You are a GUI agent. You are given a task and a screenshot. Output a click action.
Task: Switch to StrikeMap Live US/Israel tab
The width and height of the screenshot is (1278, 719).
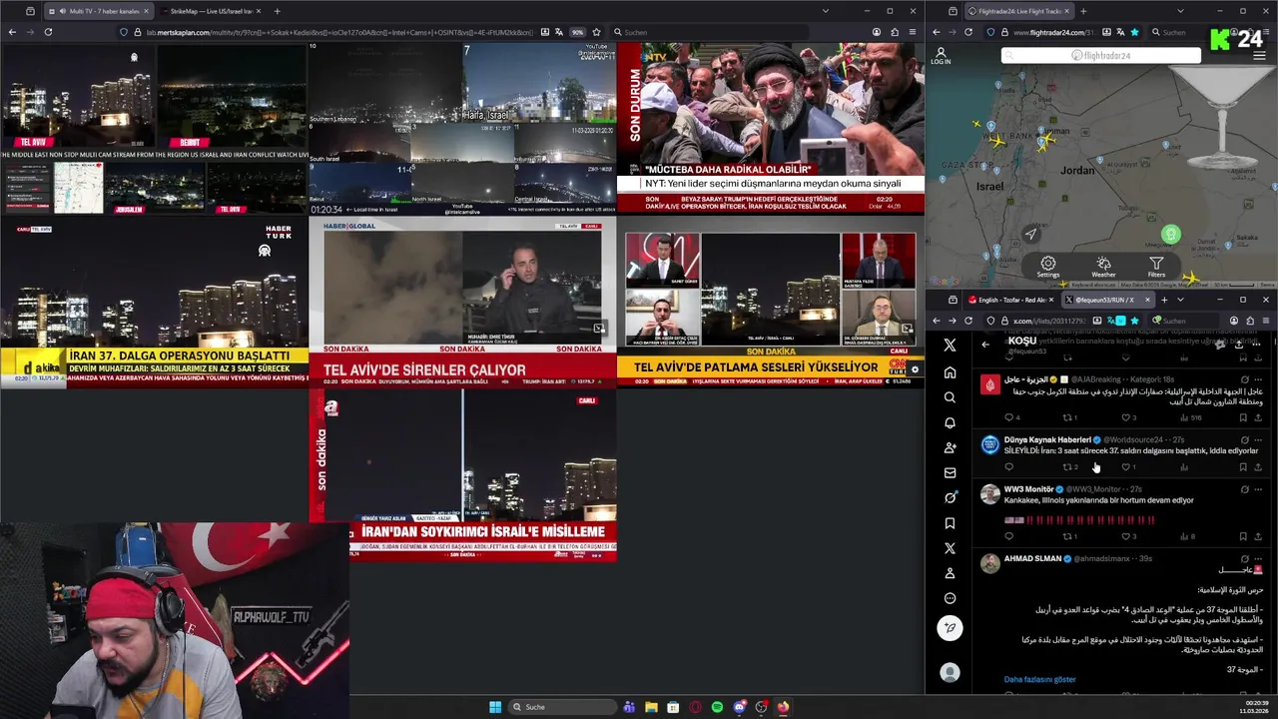[x=211, y=11]
